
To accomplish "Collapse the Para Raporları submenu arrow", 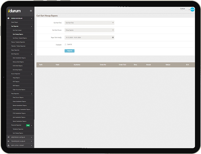I will (x=32, y=94).
